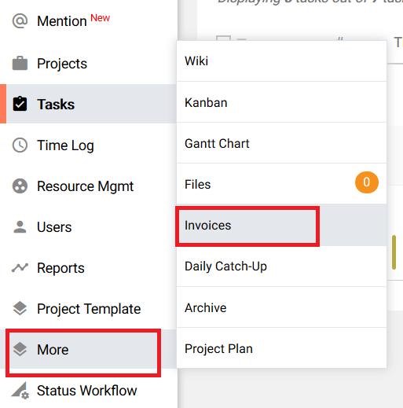
Task: Open Invoices from the More submenu
Action: point(281,226)
